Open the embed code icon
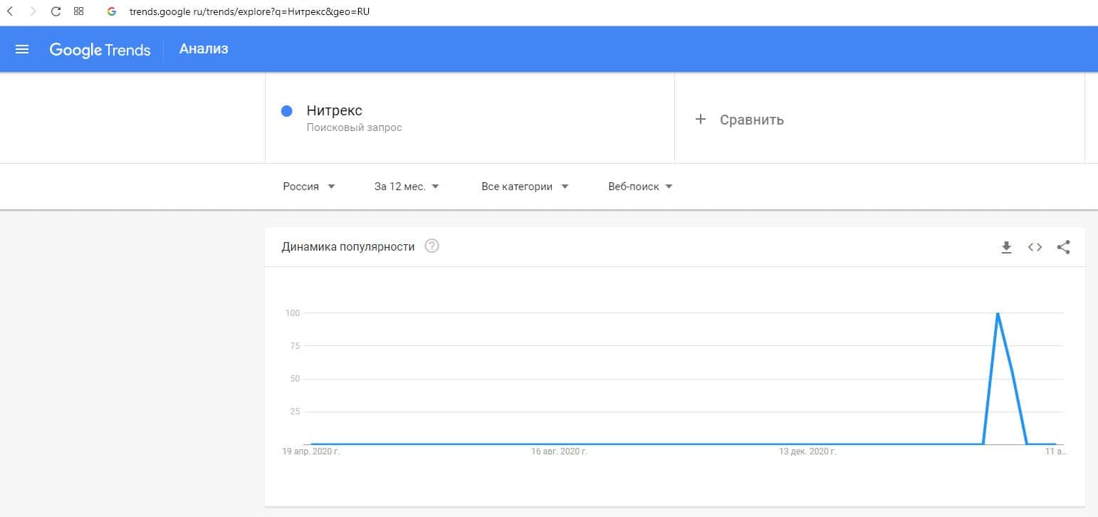Image resolution: width=1098 pixels, height=517 pixels. 1035,247
